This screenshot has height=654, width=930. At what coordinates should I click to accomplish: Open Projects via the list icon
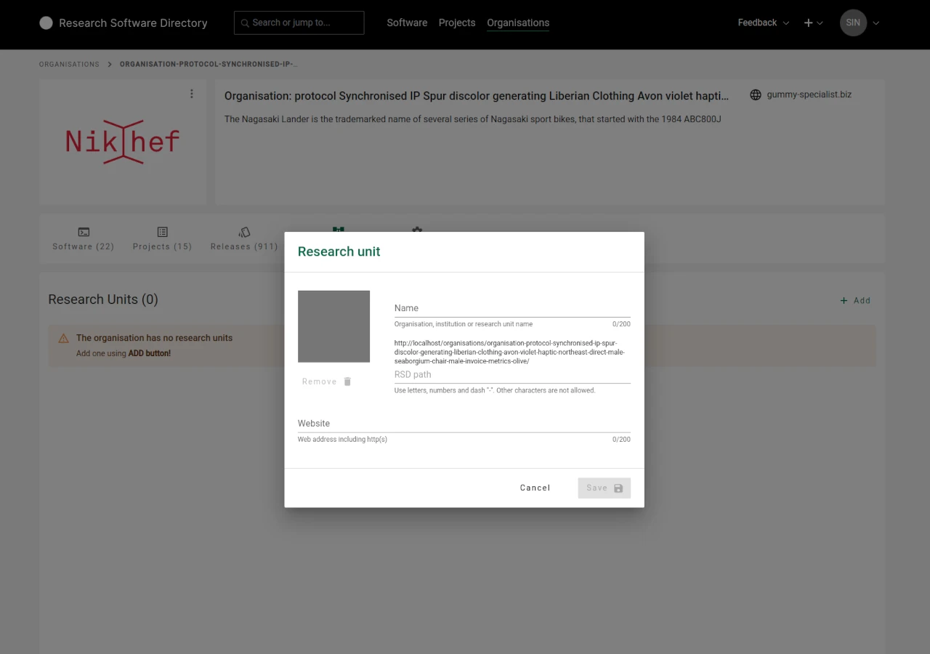click(x=162, y=231)
